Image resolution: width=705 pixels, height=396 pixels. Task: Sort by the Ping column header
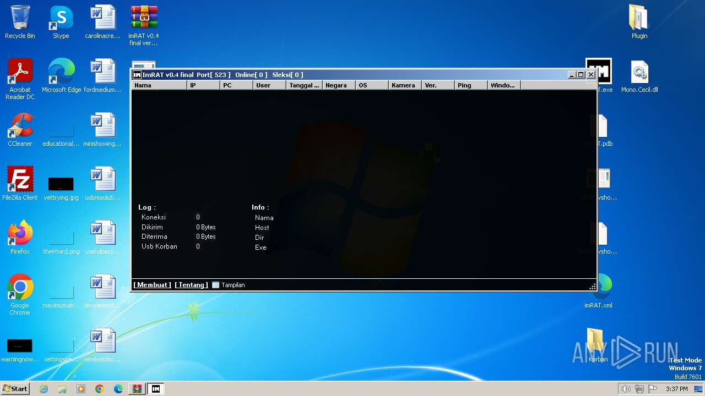click(x=471, y=85)
